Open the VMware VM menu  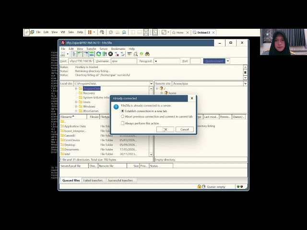coord(63,32)
